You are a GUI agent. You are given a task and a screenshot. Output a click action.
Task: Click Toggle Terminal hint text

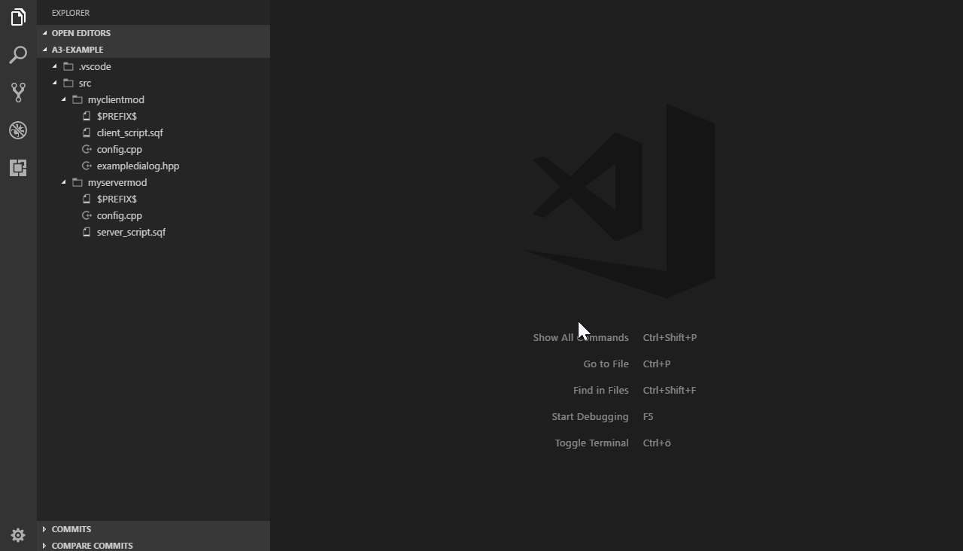click(591, 443)
